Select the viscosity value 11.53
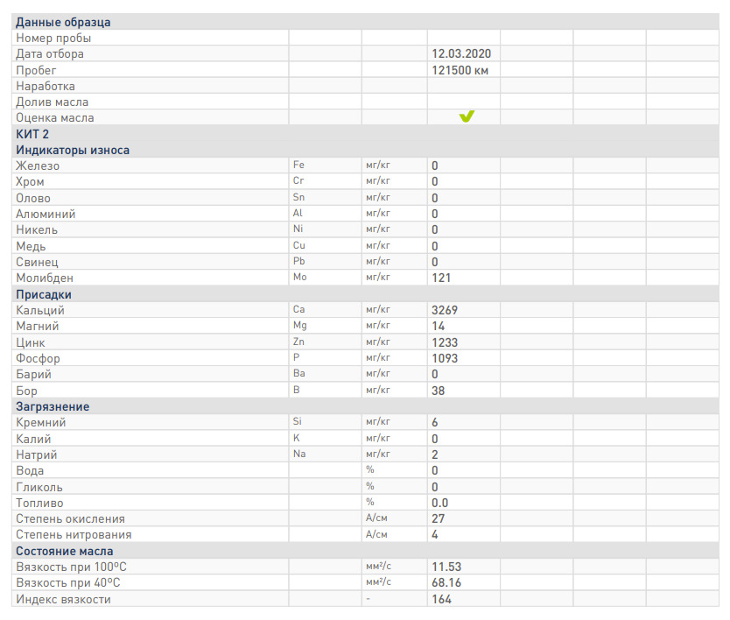This screenshot has height=620, width=730. [x=446, y=567]
